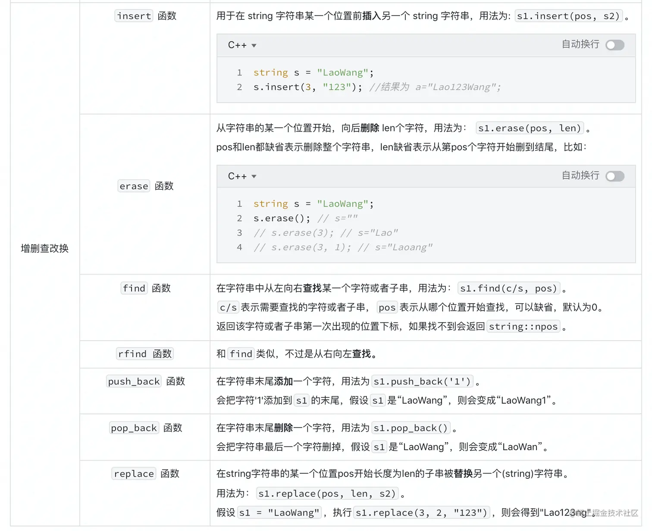This screenshot has width=652, height=531.
Task: Click the string::npos inline code
Action: pyautogui.click(x=523, y=327)
